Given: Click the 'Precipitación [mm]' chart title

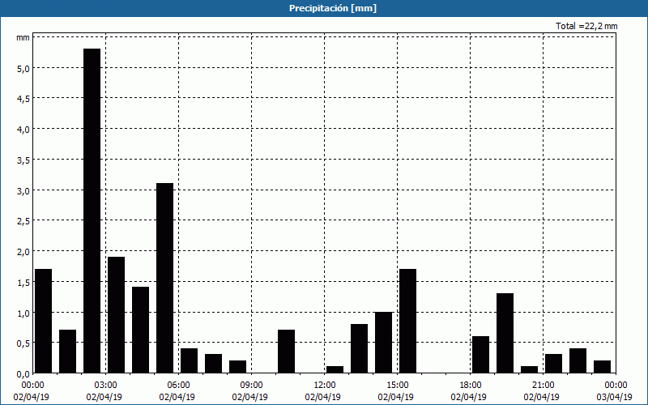Looking at the screenshot, I should point(333,8).
